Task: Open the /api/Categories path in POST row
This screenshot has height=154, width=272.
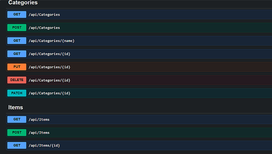Action: coord(44,28)
